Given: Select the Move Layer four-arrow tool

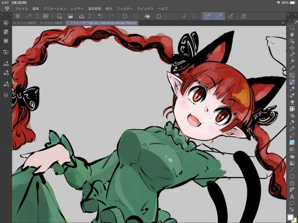Looking at the screenshot, I should coord(292,48).
